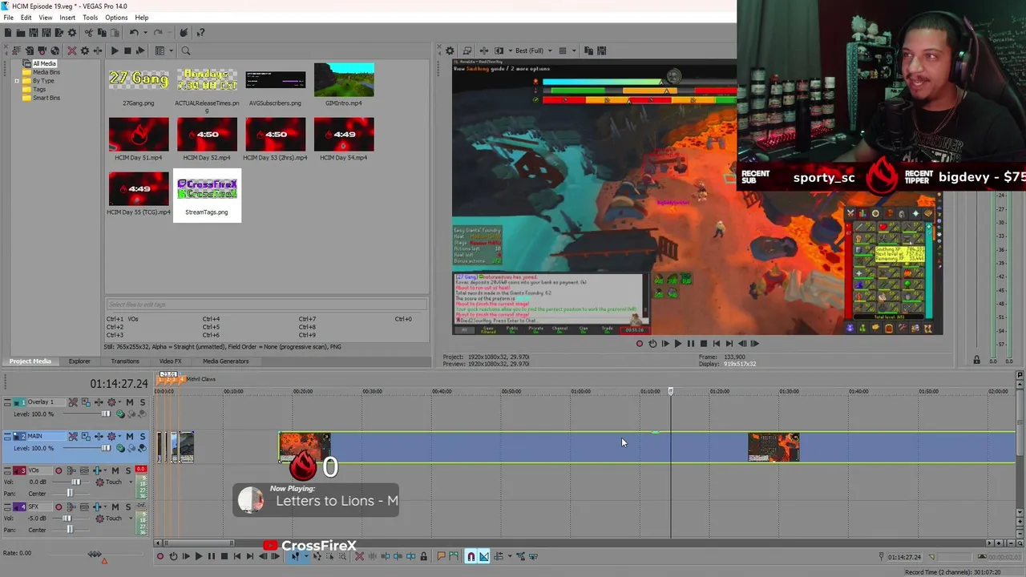Open the Edit menu

pyautogui.click(x=26, y=18)
